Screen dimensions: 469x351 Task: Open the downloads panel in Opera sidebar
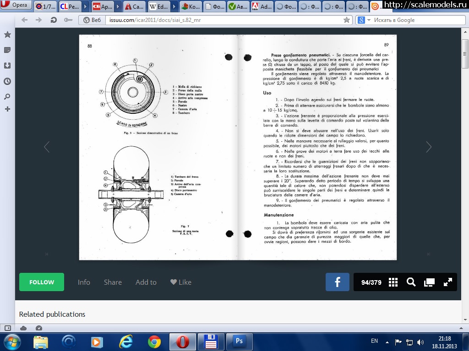tap(7, 66)
